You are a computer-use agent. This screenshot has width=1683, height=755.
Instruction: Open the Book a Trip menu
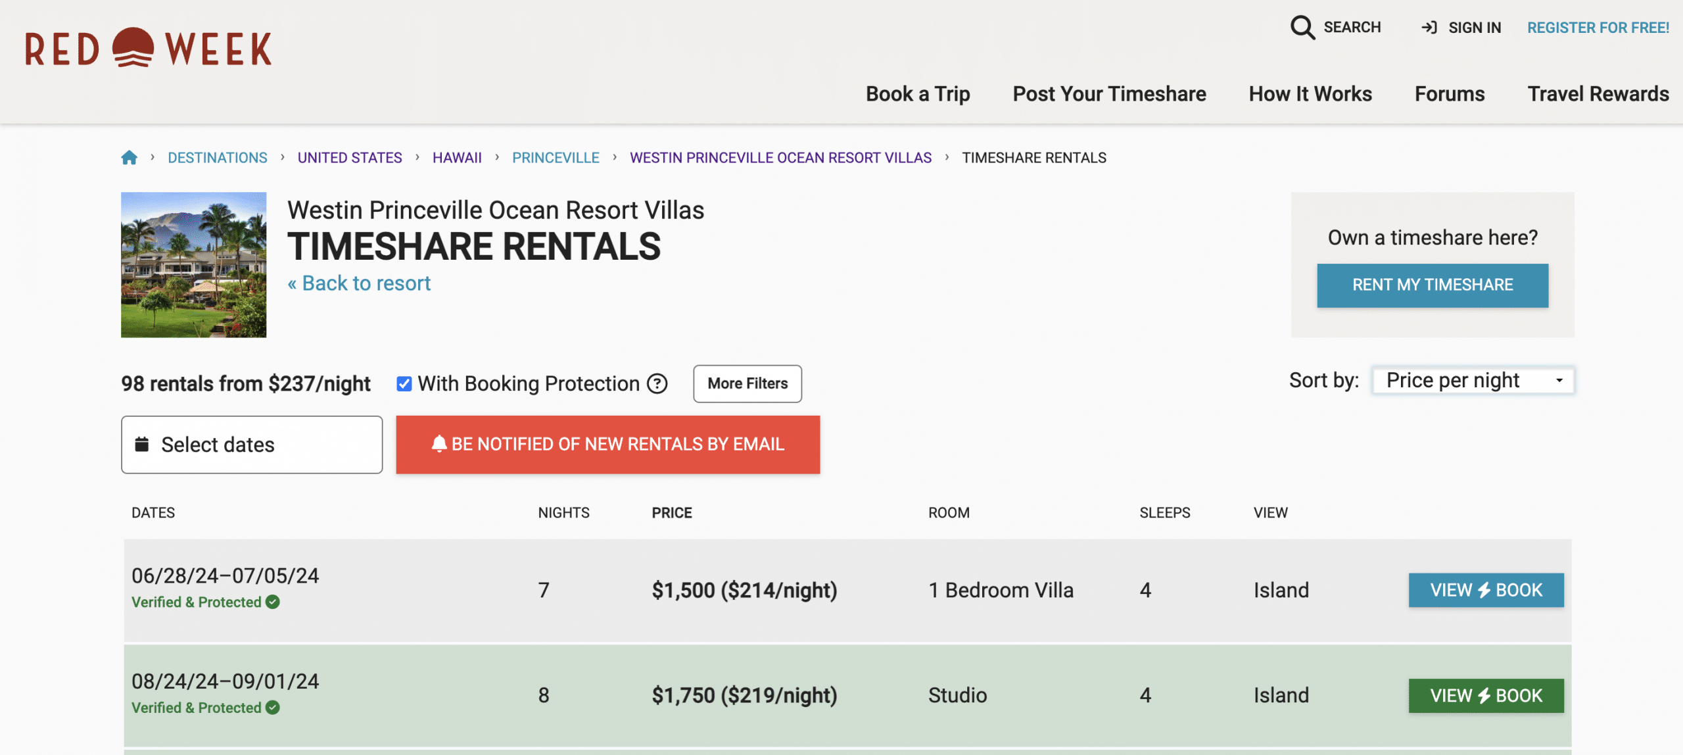[x=918, y=94]
